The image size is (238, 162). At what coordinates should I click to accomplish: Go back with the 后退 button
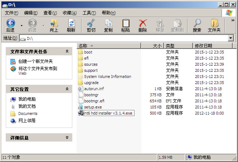click(10, 26)
